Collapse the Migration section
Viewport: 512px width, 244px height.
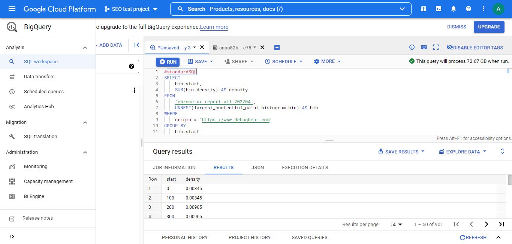click(x=85, y=122)
